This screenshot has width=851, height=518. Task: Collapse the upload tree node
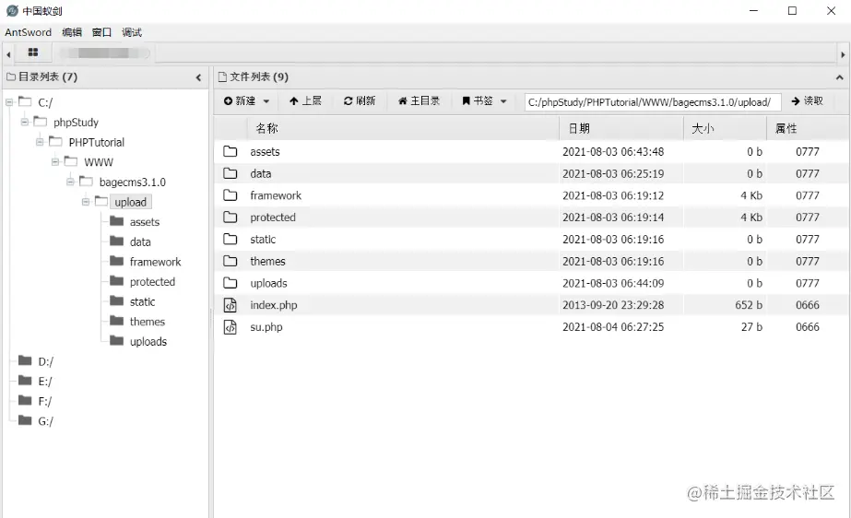tap(85, 202)
